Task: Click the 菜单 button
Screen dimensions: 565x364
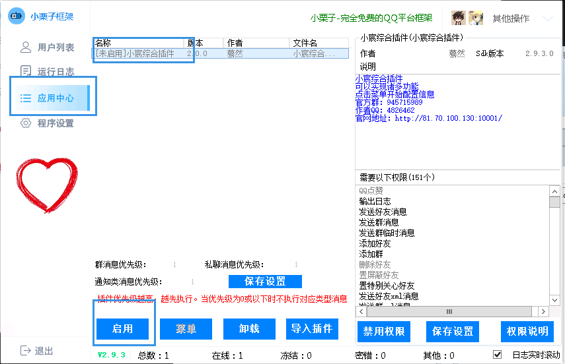Action: (x=186, y=329)
